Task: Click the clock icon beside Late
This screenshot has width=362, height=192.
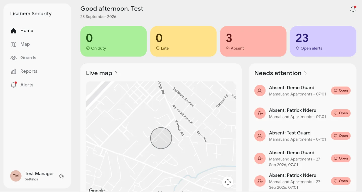Action: click(158, 48)
